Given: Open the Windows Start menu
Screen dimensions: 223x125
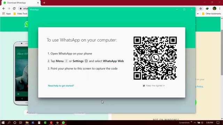Looking at the screenshot, I should click(3, 123).
